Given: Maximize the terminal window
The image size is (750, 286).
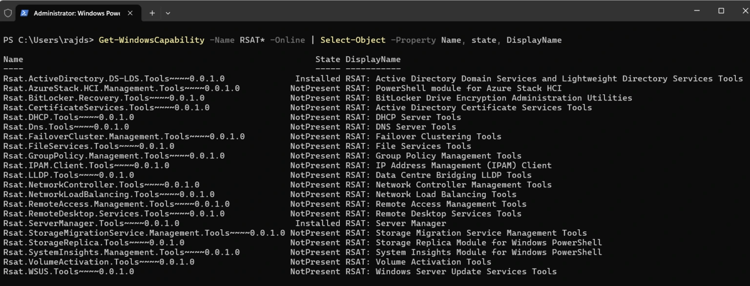Looking at the screenshot, I should click(x=721, y=11).
